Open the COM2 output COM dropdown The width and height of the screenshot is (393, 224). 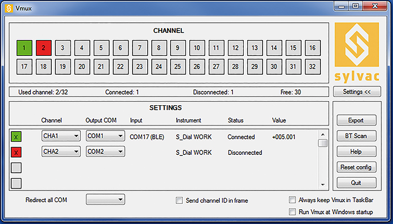(x=105, y=152)
